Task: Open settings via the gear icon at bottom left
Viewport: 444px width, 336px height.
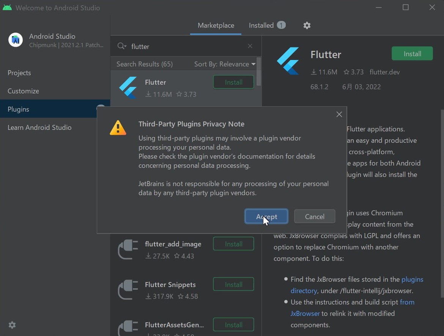Action: 12,325
